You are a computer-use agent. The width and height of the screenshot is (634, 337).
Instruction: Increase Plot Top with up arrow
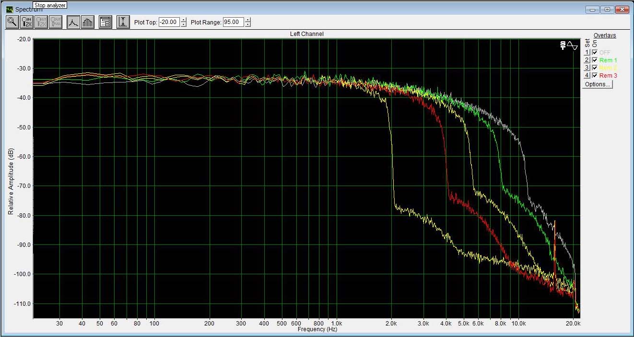184,20
